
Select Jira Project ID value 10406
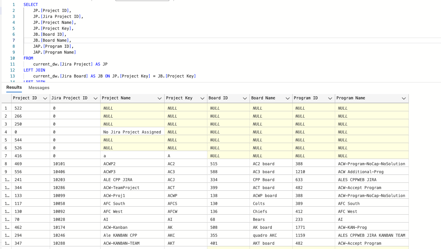pos(75,172)
